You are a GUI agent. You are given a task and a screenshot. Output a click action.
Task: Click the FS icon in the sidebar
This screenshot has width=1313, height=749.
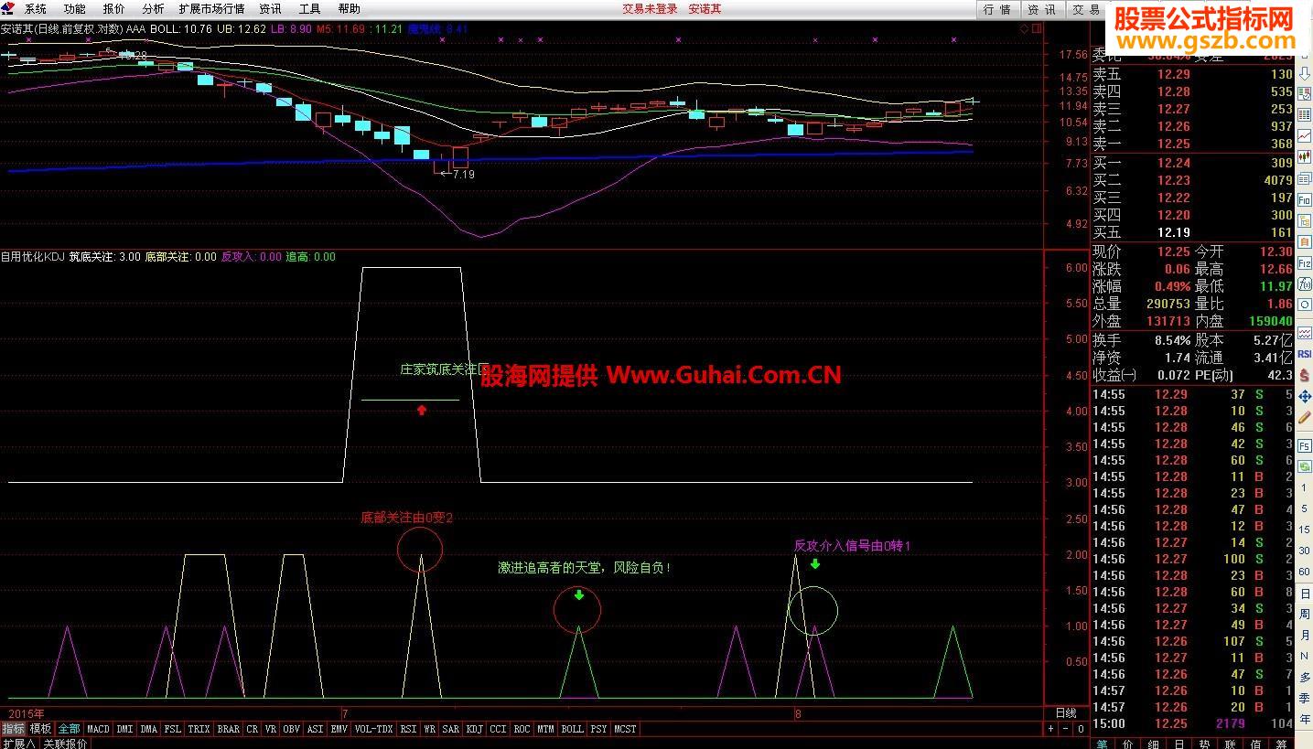pos(1305,446)
